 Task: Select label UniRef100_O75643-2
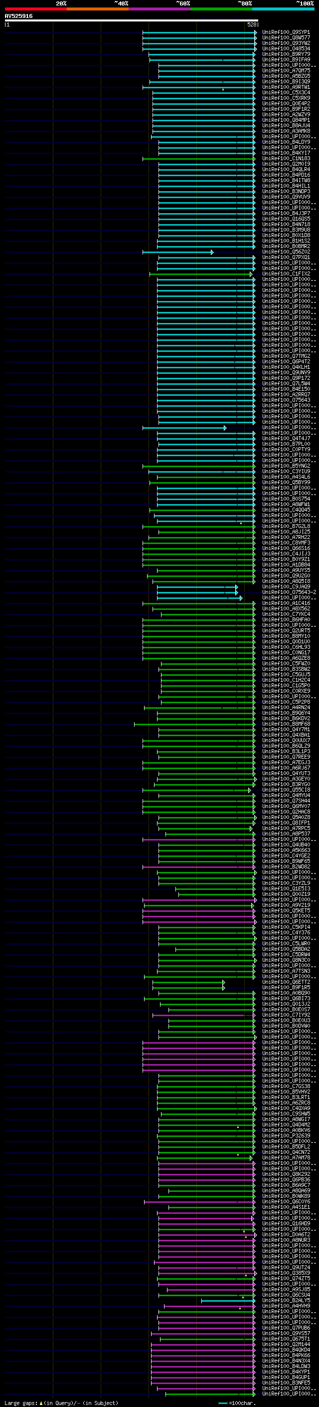click(289, 592)
